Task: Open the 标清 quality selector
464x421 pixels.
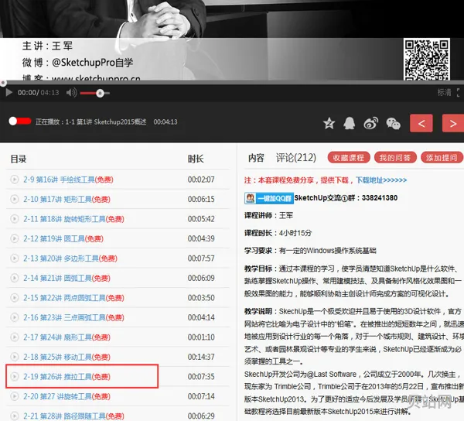Action: click(444, 92)
